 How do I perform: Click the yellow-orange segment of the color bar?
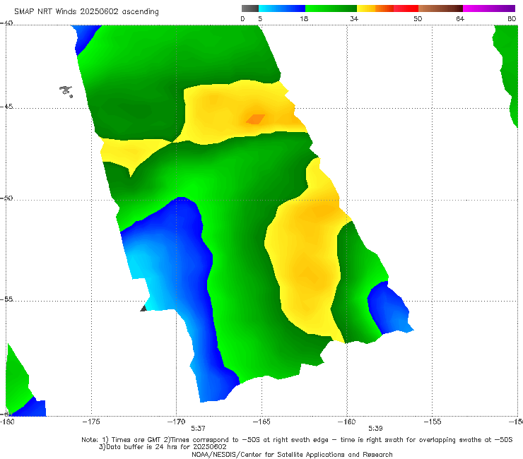[x=375, y=8]
